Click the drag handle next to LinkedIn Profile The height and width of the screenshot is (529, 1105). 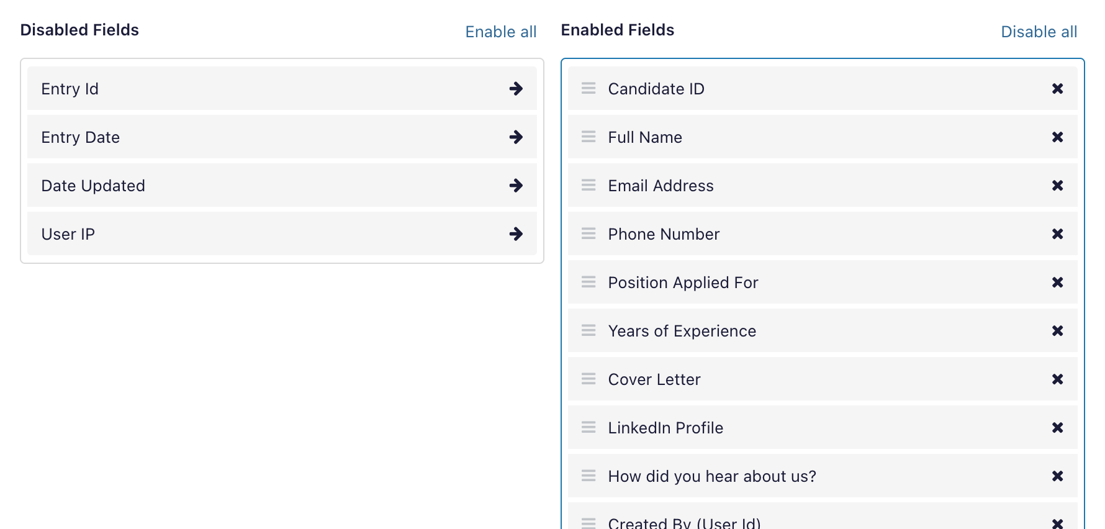click(x=589, y=428)
